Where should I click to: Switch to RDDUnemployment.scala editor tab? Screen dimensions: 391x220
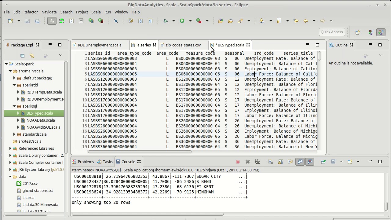click(x=100, y=45)
